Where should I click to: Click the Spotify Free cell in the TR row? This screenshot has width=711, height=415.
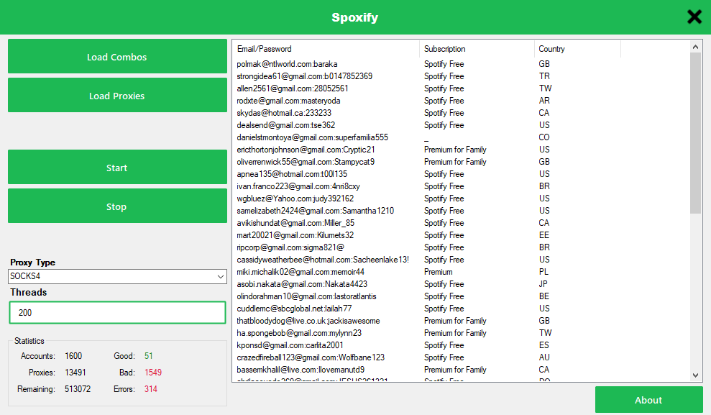click(444, 76)
